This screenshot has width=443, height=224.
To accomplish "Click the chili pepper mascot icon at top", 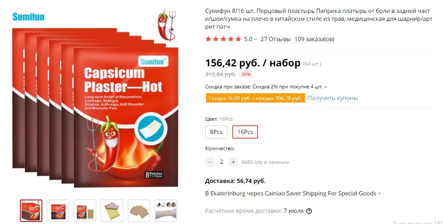I will 166,25.
